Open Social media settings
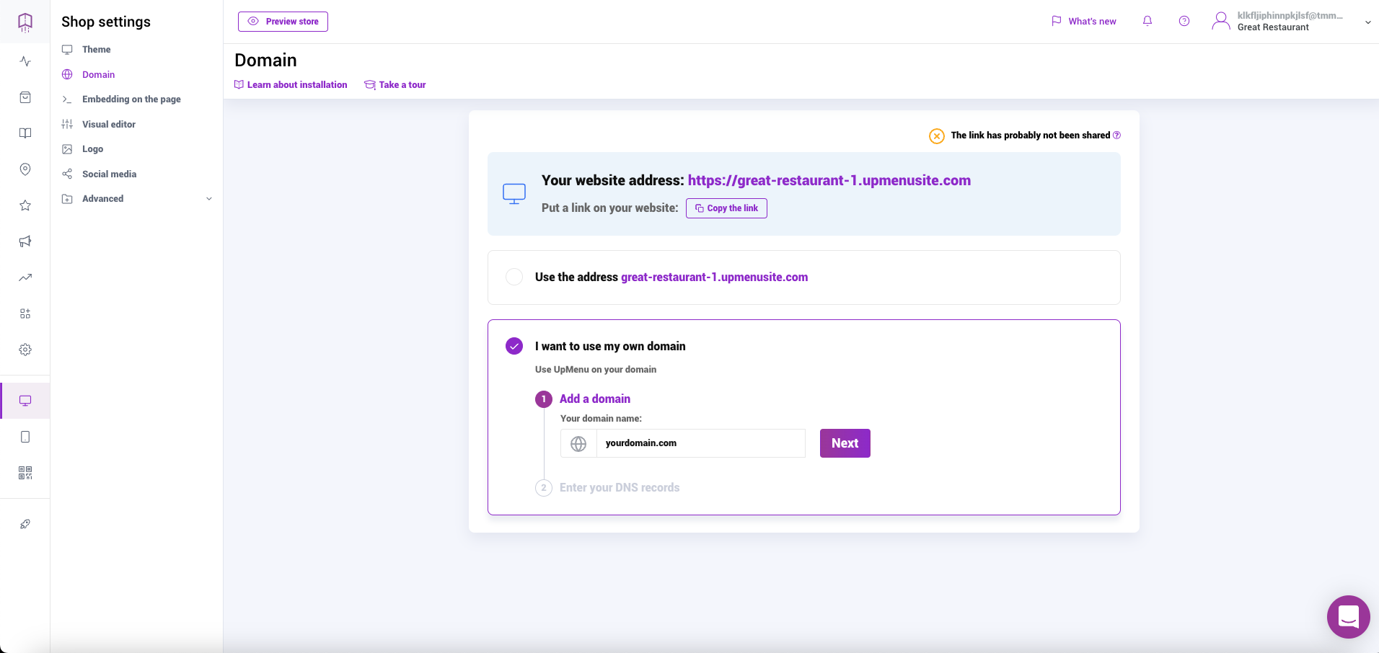The width and height of the screenshot is (1379, 653). (109, 174)
